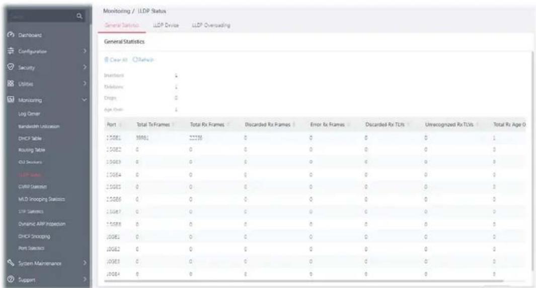The width and height of the screenshot is (536, 288).
Task: Click the Monitoring chart icon
Action: (x=11, y=100)
